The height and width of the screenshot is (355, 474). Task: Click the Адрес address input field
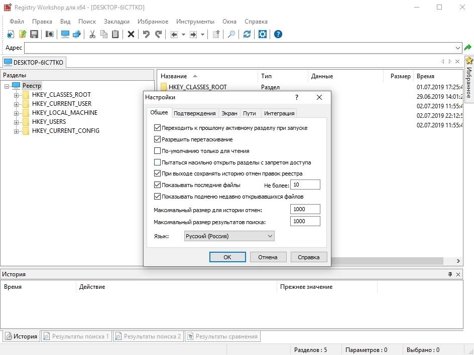tap(243, 48)
